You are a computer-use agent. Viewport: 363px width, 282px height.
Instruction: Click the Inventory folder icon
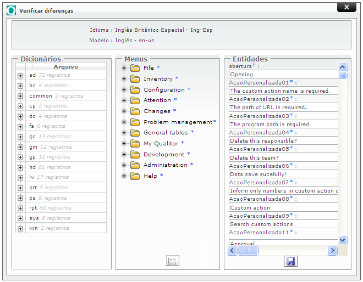[135, 79]
